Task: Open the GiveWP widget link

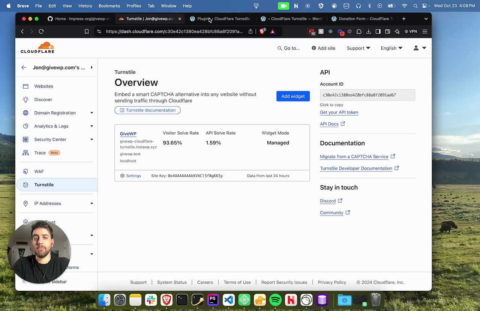Action: coord(128,134)
